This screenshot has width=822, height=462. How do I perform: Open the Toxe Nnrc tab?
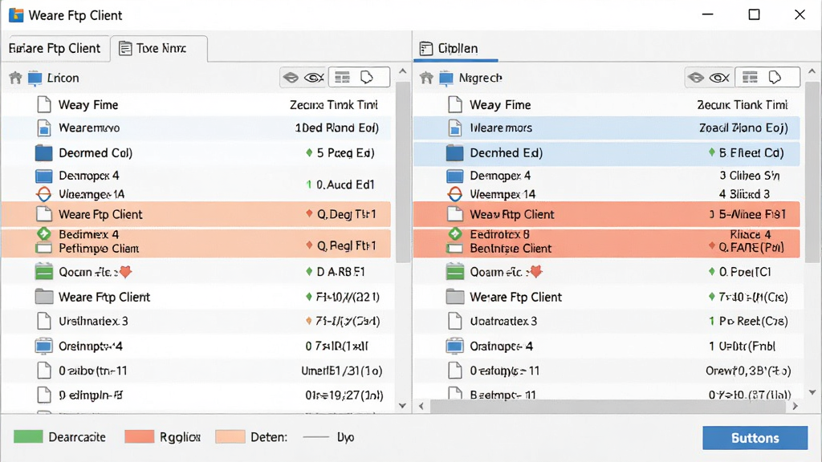(159, 48)
